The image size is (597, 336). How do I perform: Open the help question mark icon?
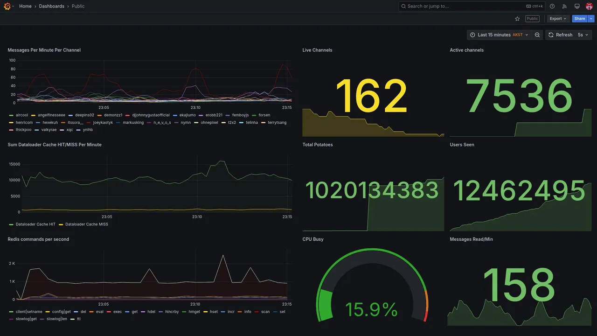tap(552, 6)
